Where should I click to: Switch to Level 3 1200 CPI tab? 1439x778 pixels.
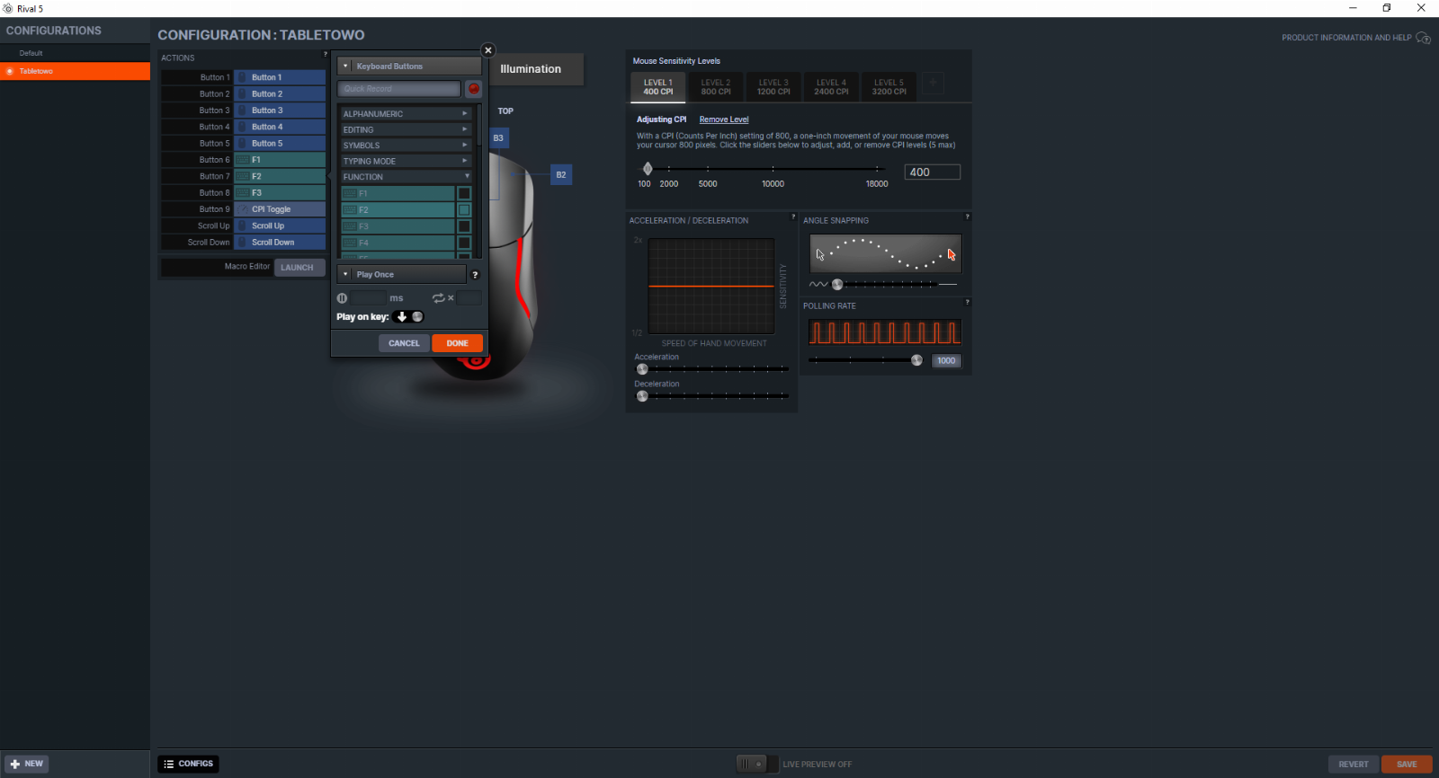tap(773, 87)
